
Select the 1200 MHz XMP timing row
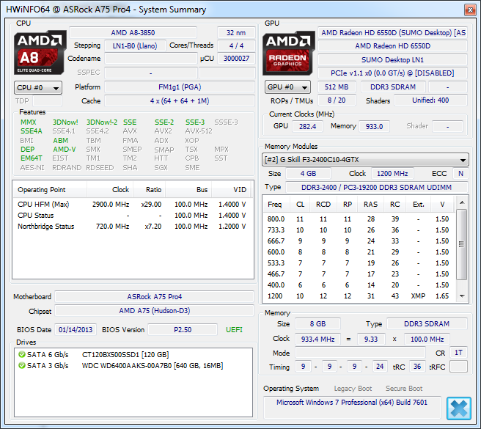[x=359, y=296]
